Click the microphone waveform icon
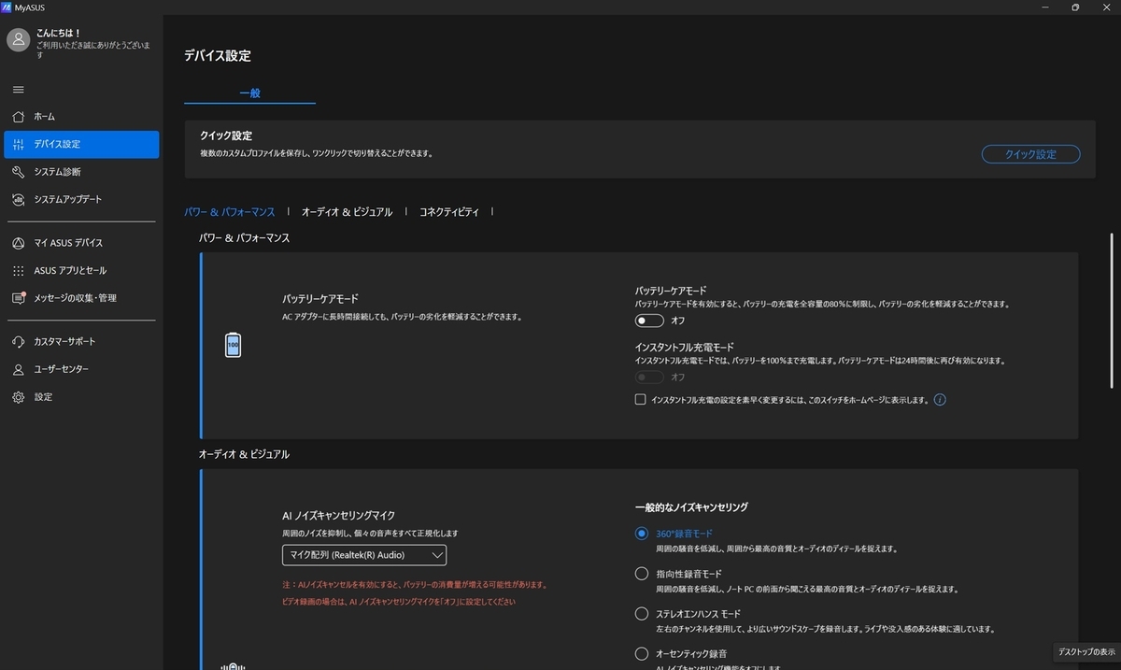 point(233,665)
